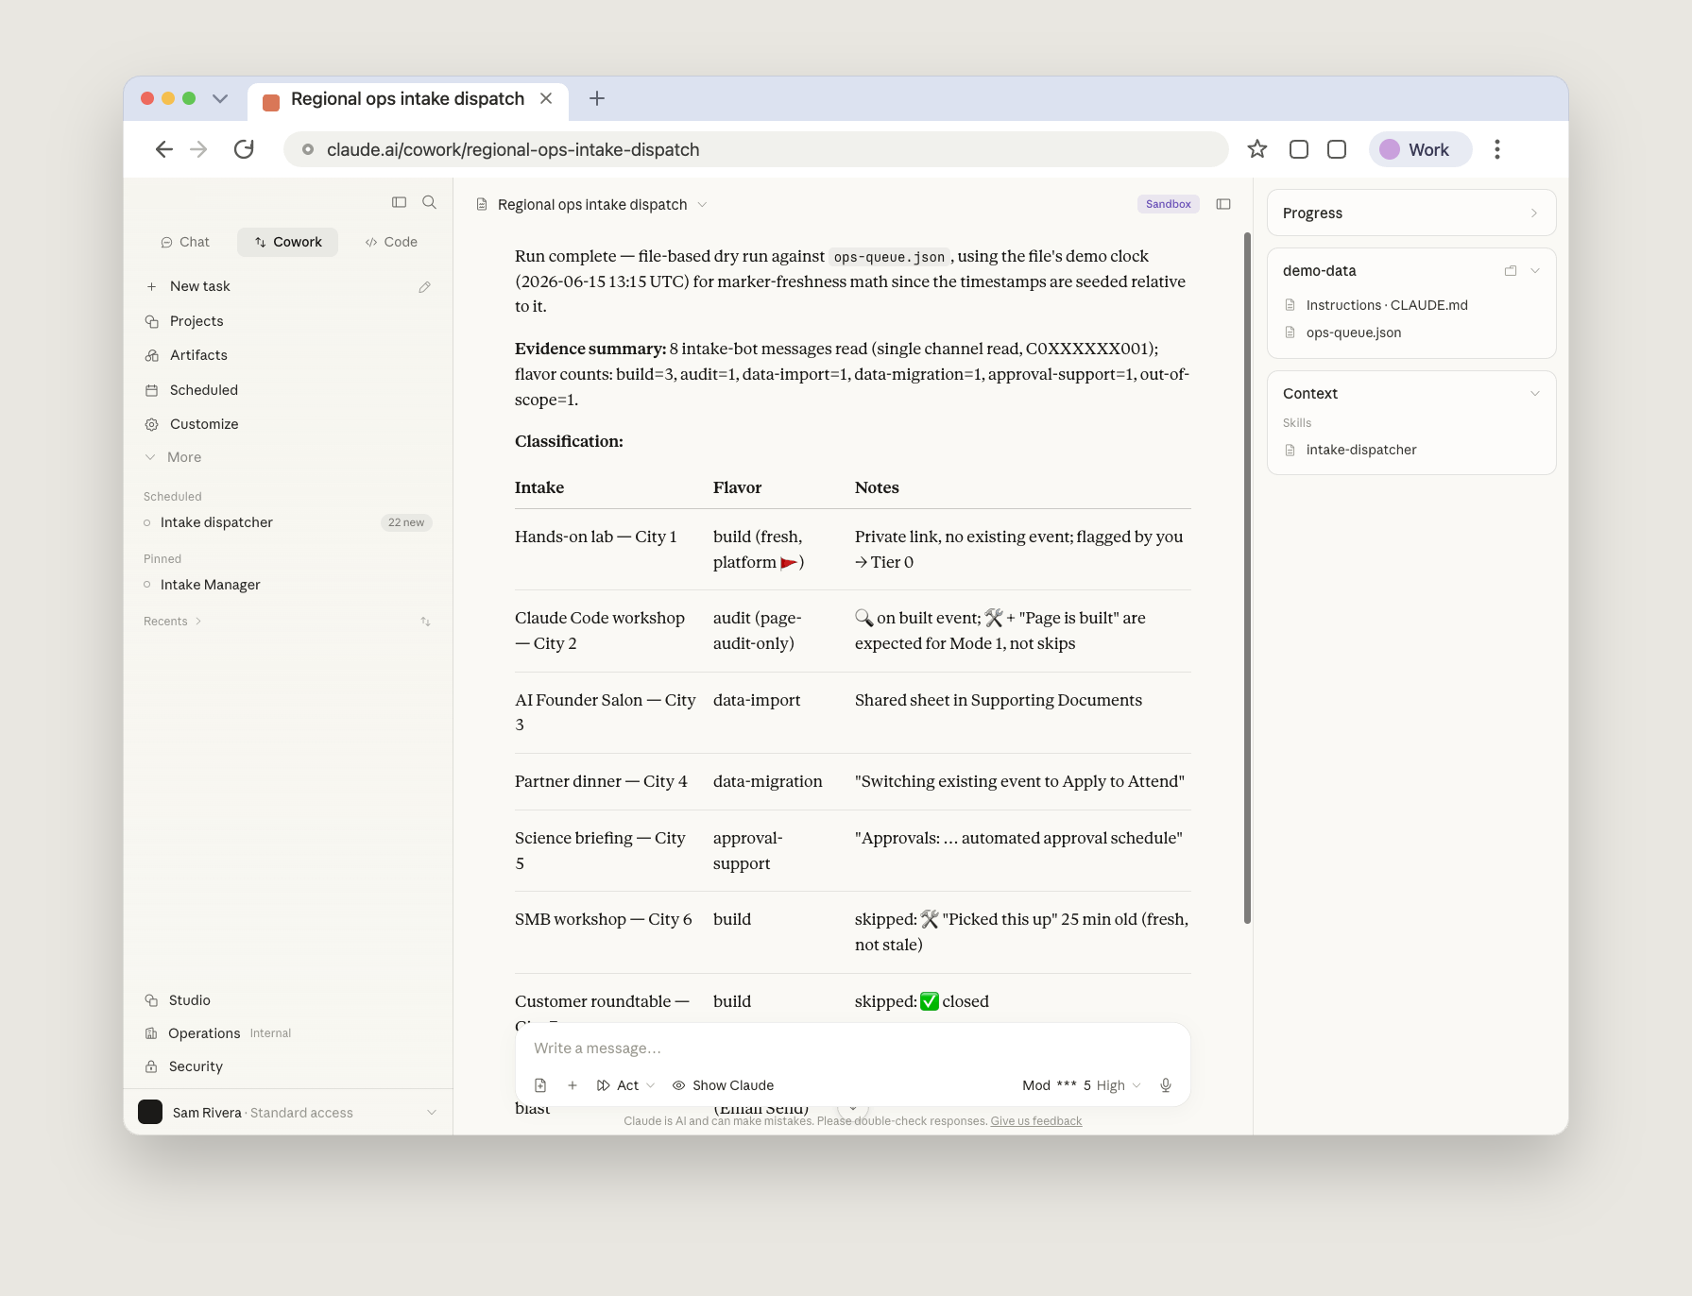Toggle the right side panel
The image size is (1692, 1296).
(1223, 204)
